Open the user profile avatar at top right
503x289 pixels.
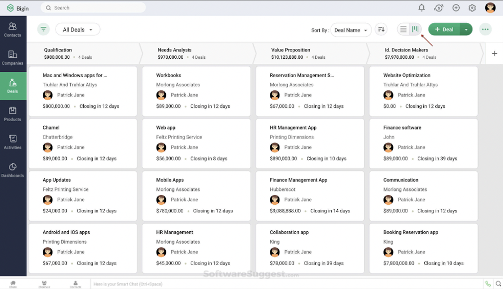[x=490, y=8]
